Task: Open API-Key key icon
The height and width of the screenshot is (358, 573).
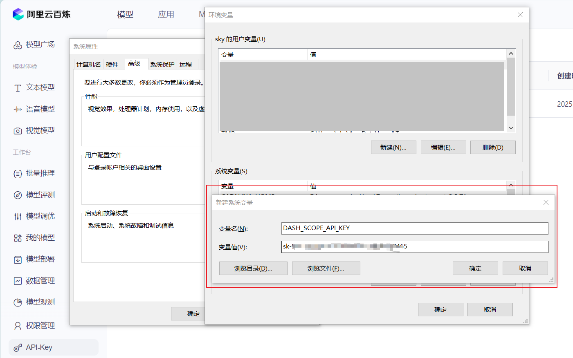Action: click(18, 348)
